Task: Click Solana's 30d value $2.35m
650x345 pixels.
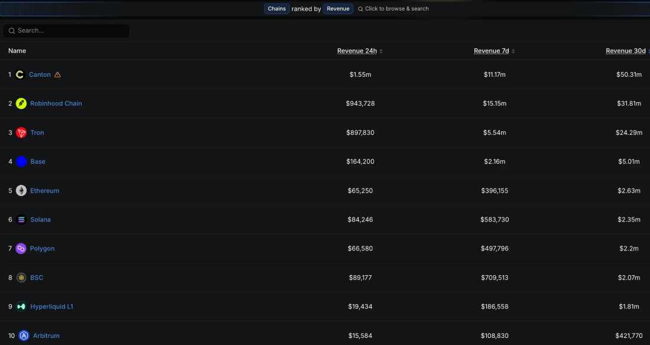Action: point(629,220)
